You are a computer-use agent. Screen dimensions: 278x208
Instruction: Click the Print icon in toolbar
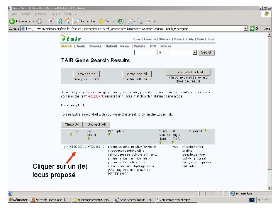[141, 21]
